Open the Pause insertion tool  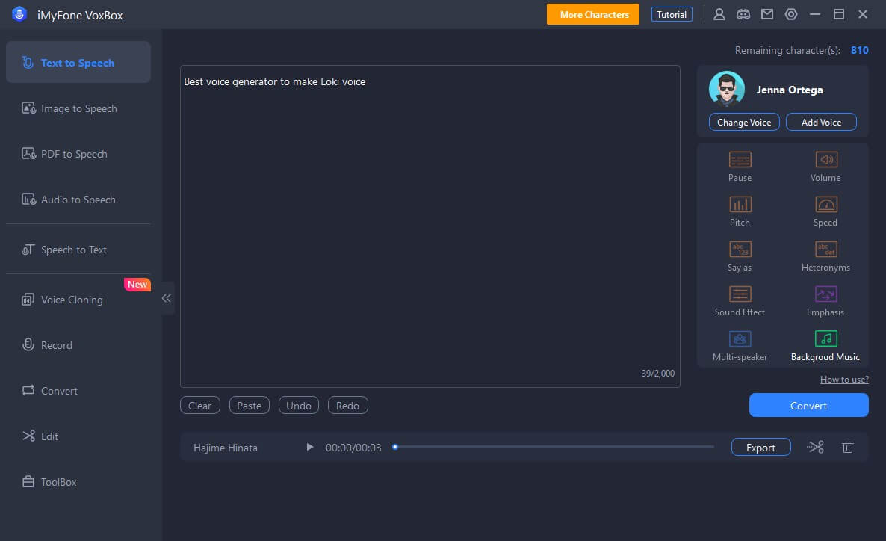tap(739, 167)
